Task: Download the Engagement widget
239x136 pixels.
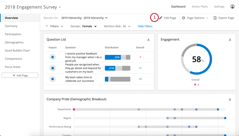Action: point(230,40)
